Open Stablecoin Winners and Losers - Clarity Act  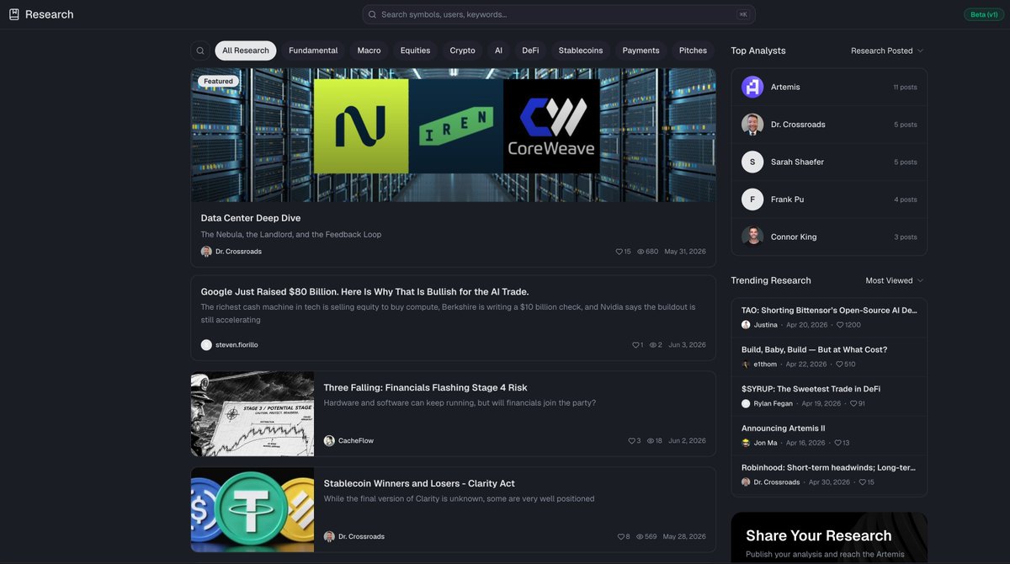419,484
